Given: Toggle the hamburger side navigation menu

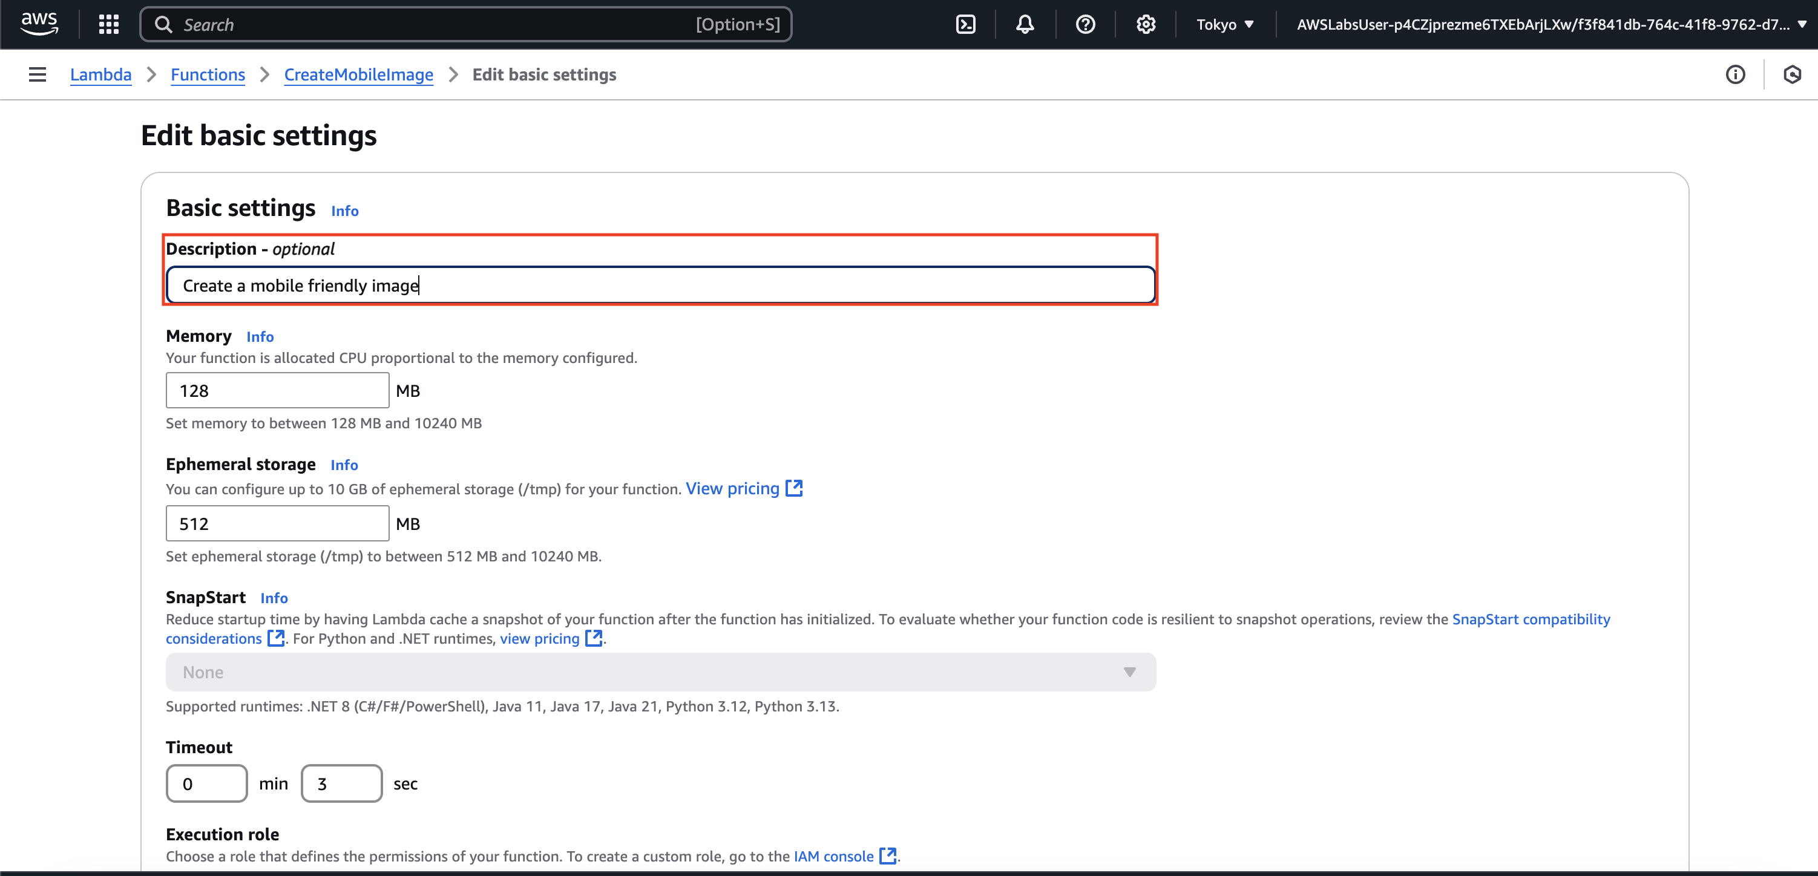Looking at the screenshot, I should (38, 75).
